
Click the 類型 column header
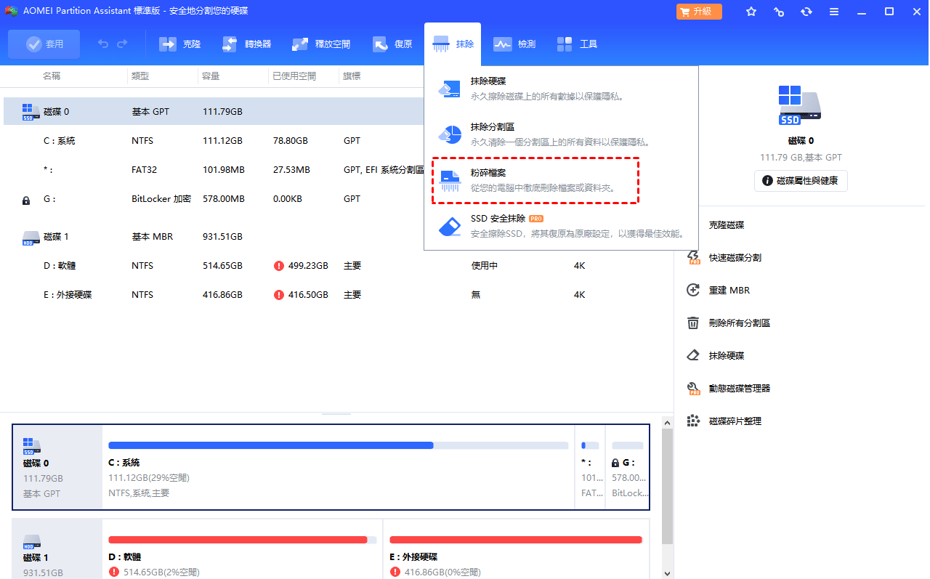[x=140, y=76]
